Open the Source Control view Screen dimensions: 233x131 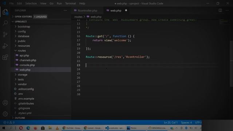[x=5, y=35]
